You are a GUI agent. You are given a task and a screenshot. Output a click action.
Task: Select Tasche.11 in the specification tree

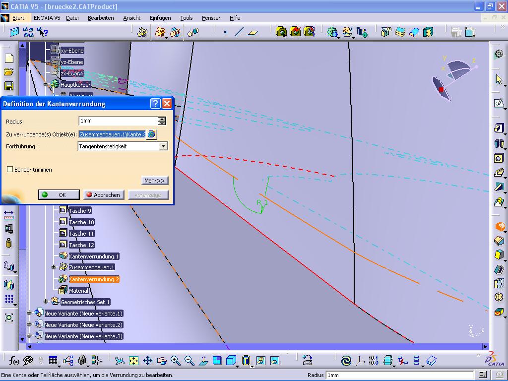point(81,233)
